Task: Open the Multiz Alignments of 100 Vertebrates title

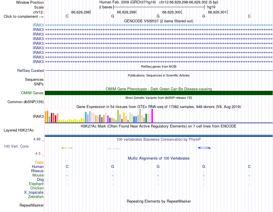Action: tap(159, 158)
